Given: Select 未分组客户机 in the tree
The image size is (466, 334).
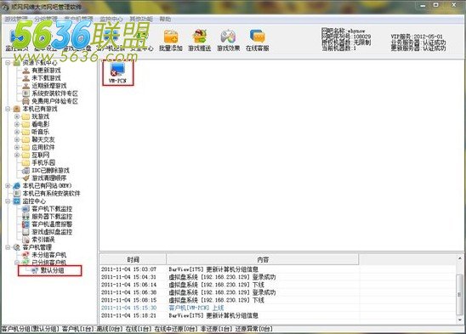Looking at the screenshot, I should pyautogui.click(x=49, y=255).
